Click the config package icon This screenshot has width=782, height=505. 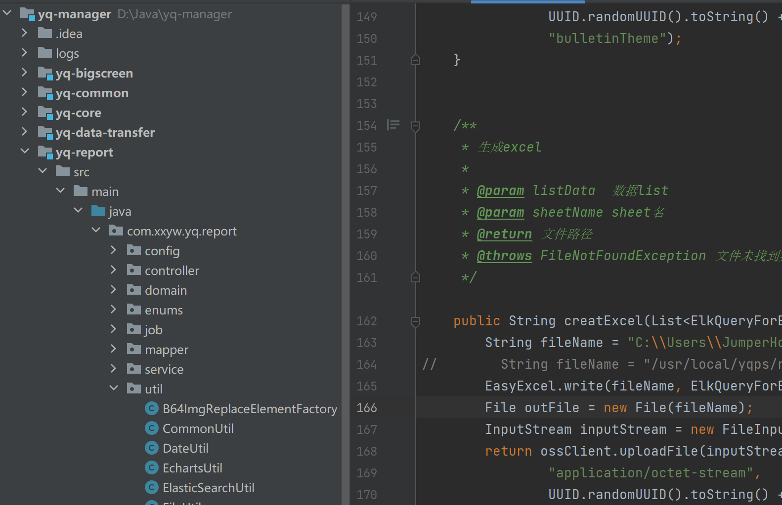point(134,250)
